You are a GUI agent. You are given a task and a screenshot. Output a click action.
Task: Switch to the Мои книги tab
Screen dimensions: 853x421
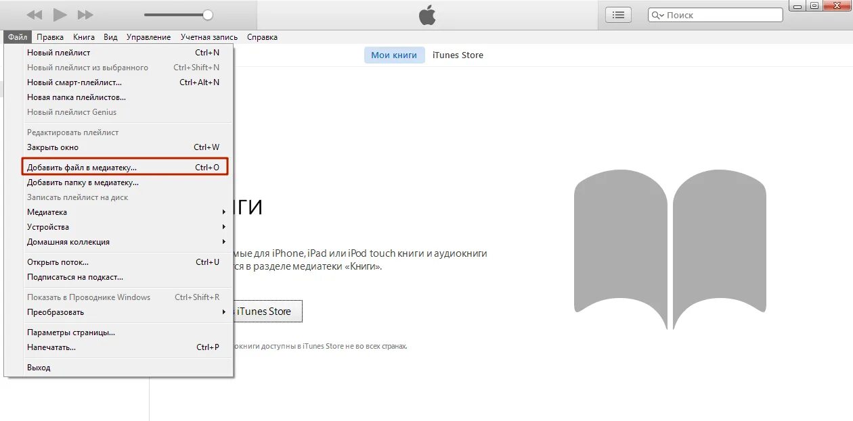(x=394, y=55)
